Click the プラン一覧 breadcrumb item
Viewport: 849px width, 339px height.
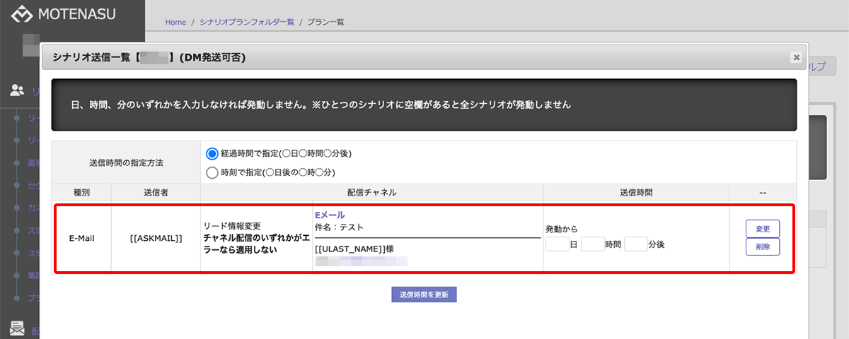click(x=325, y=22)
